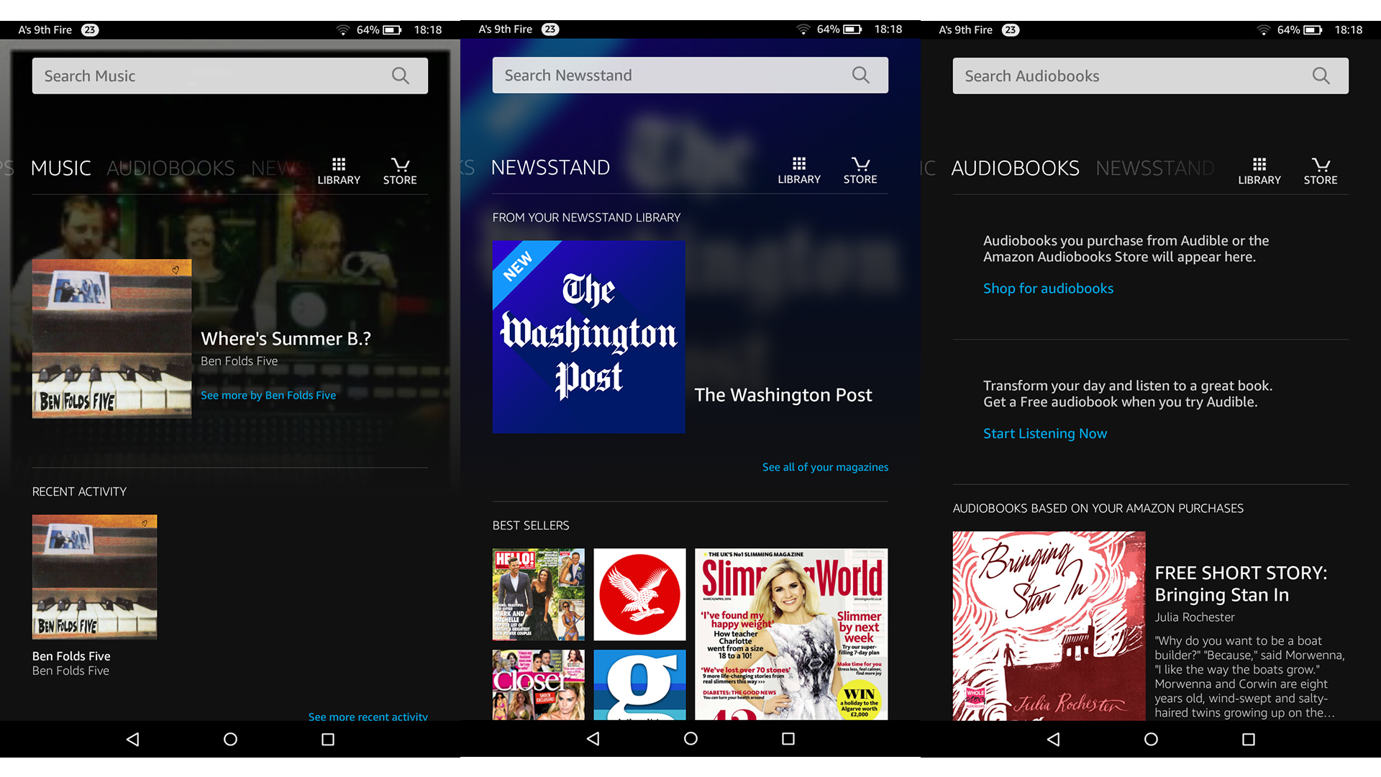Open The Washington Post title

point(783,395)
